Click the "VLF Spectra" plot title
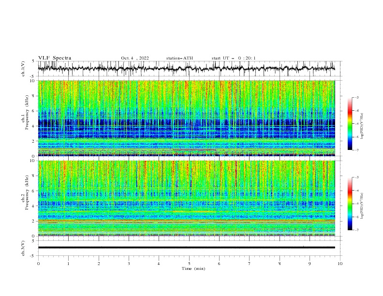Screen dimensions: 383x296 point(55,58)
